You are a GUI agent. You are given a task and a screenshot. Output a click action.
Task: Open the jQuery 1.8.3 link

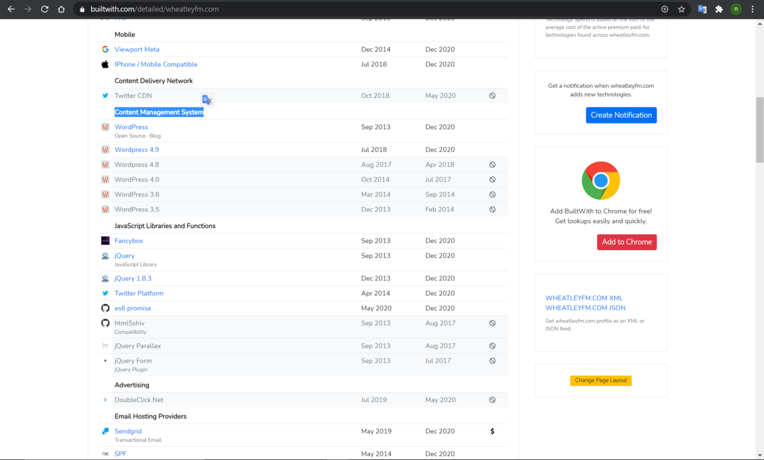point(133,278)
